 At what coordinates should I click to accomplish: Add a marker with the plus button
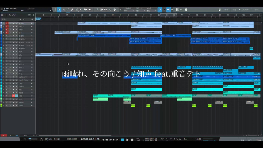(x=20, y=19)
